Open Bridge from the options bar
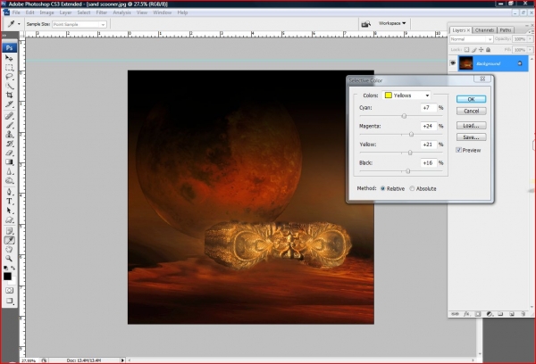The image size is (536, 364). coord(365,24)
